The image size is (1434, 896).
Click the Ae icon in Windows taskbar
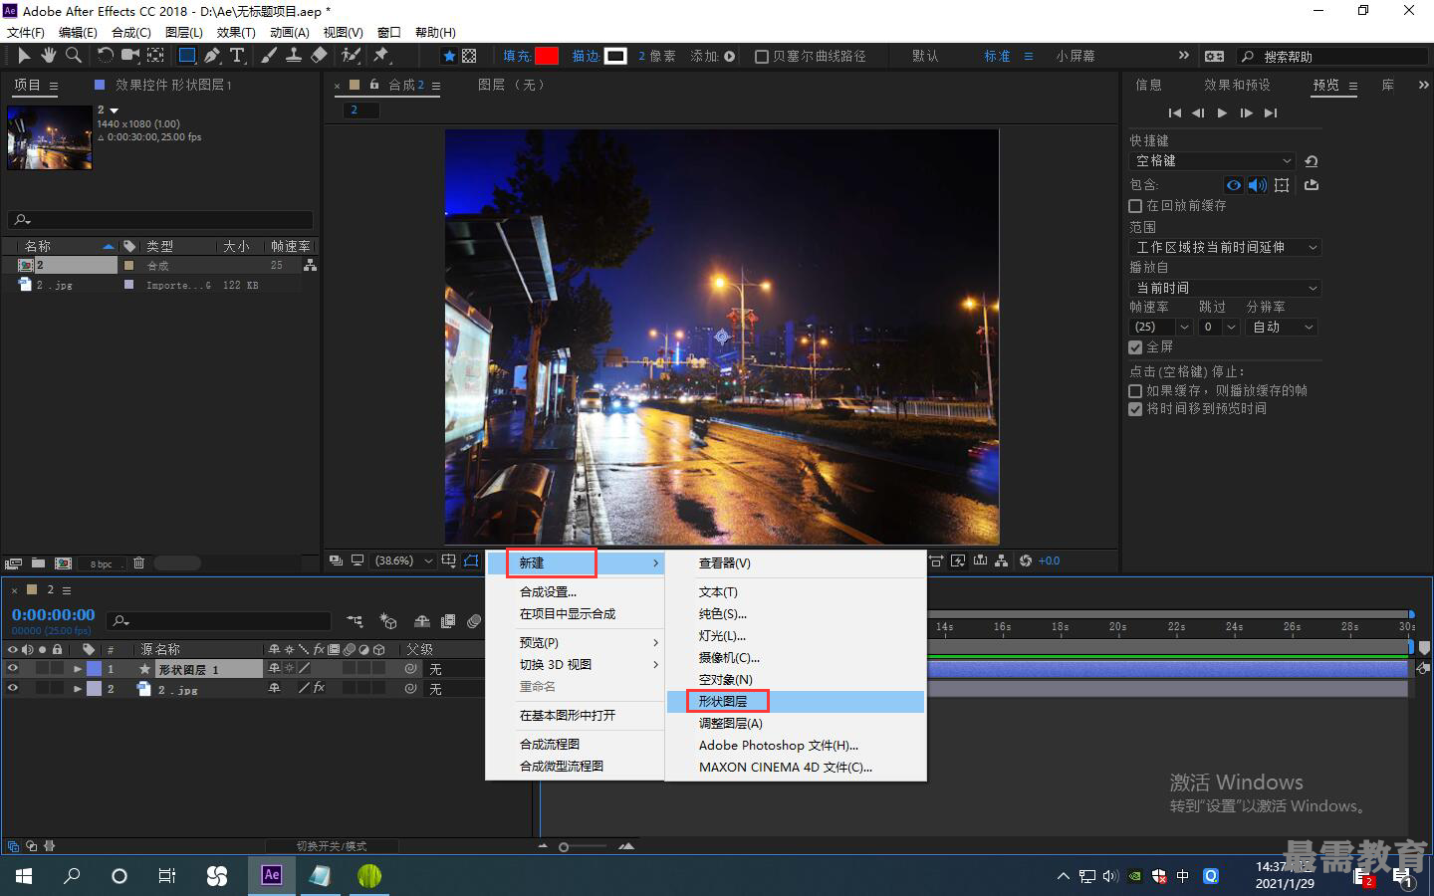click(271, 875)
